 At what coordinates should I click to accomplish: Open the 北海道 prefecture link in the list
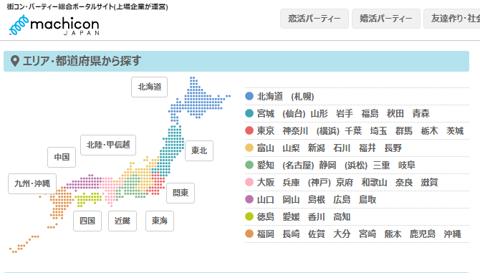click(270, 97)
